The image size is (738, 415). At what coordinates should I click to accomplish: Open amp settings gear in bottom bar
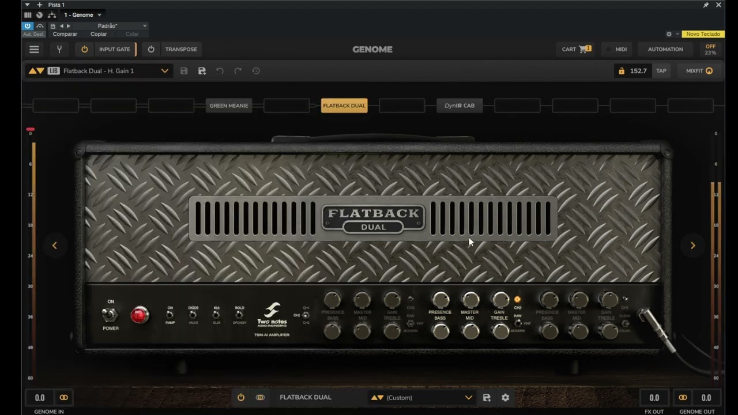click(x=506, y=398)
